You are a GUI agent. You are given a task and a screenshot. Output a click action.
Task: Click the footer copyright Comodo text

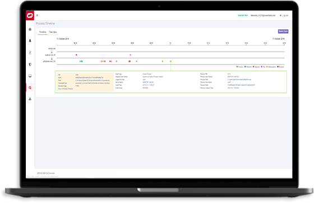point(45,173)
